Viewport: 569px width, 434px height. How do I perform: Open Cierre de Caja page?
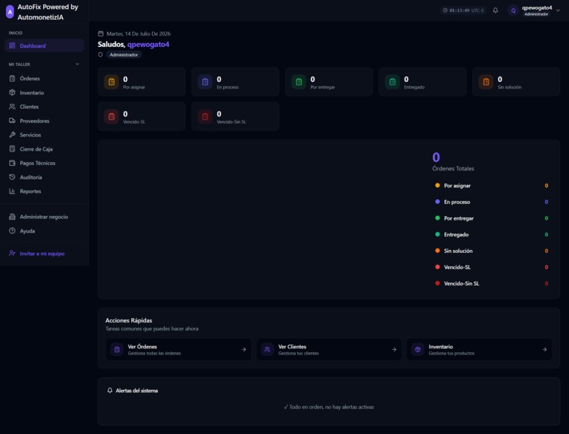click(x=45, y=149)
